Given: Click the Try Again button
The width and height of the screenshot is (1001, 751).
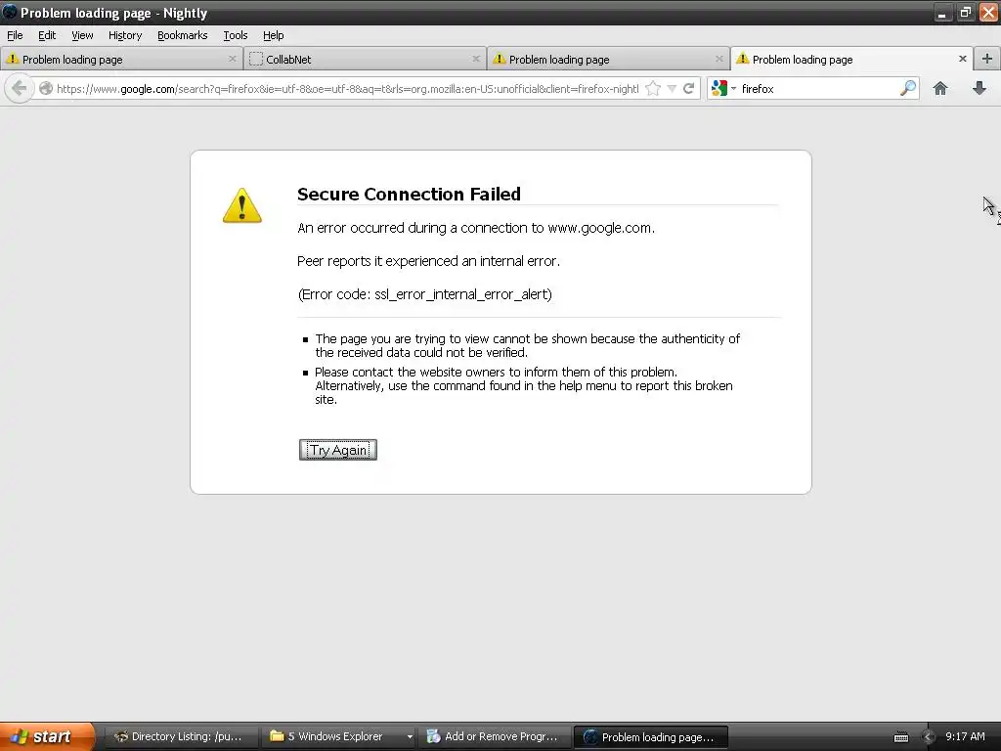Looking at the screenshot, I should pyautogui.click(x=337, y=450).
